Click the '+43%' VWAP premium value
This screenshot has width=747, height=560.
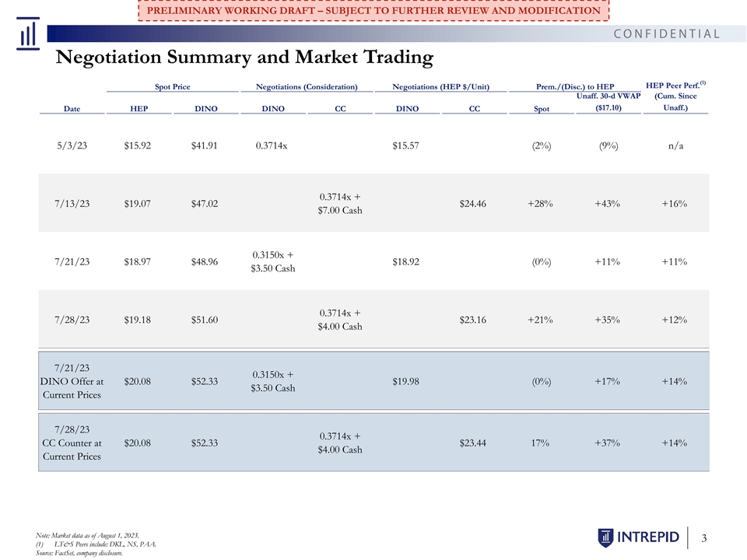pyautogui.click(x=608, y=204)
